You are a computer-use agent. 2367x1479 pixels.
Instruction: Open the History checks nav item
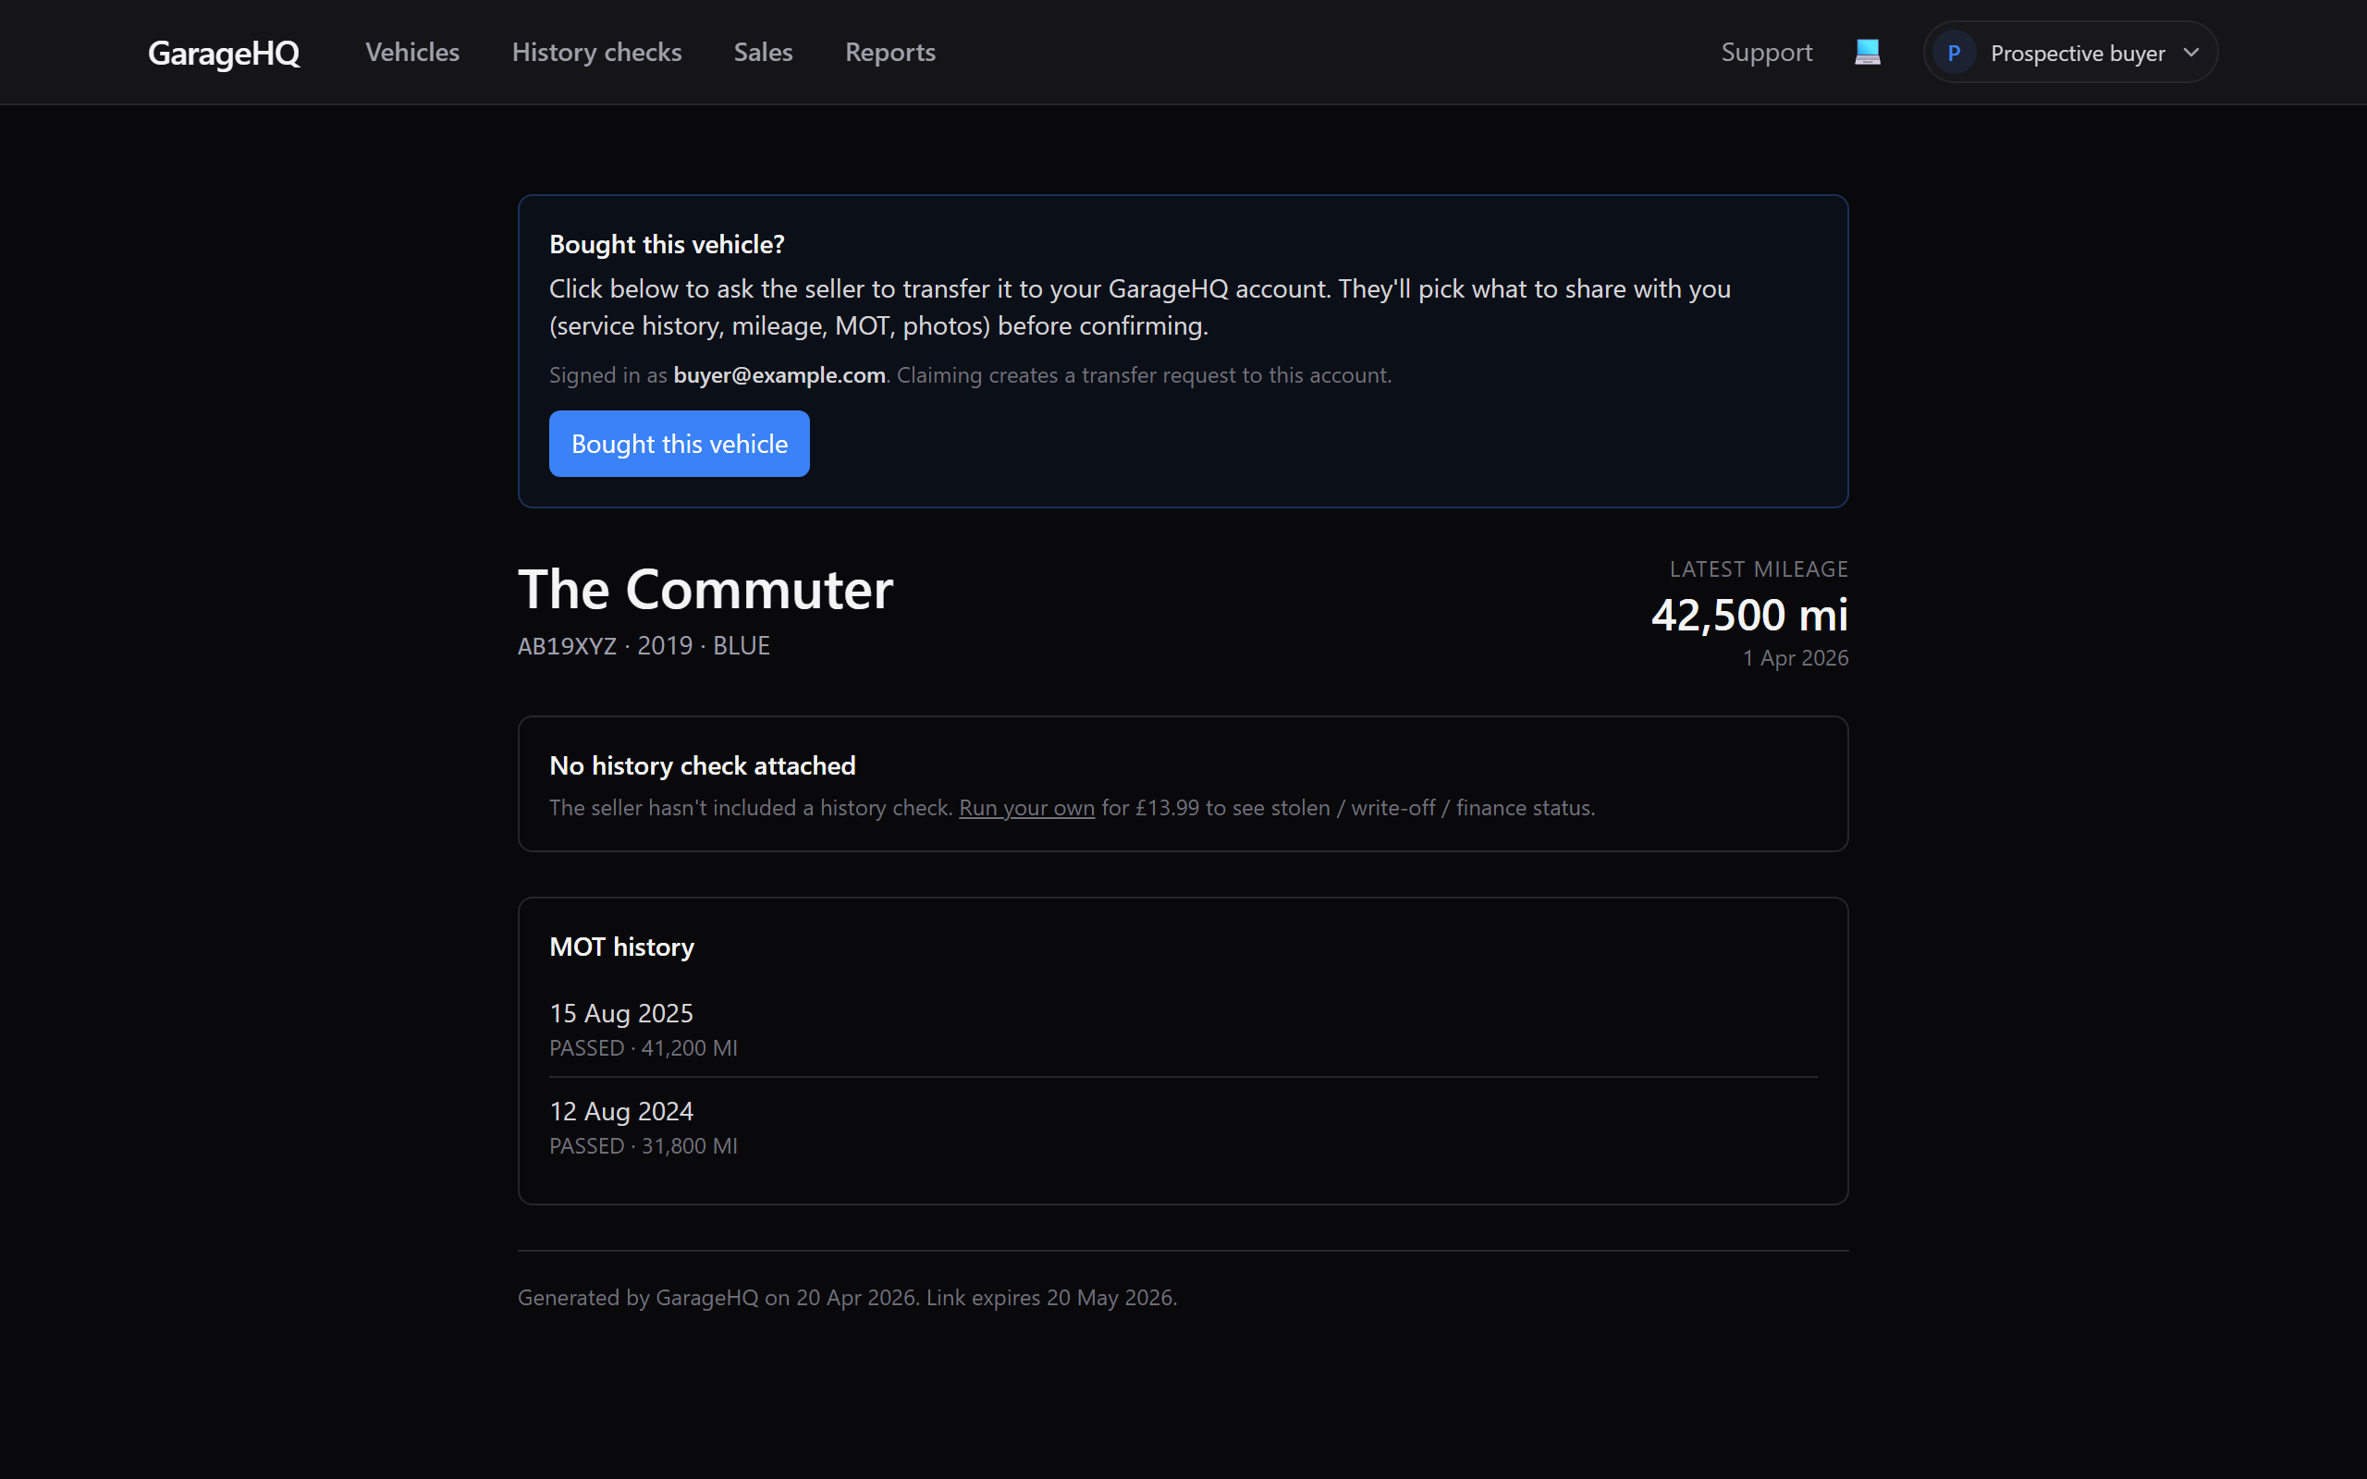click(x=596, y=52)
